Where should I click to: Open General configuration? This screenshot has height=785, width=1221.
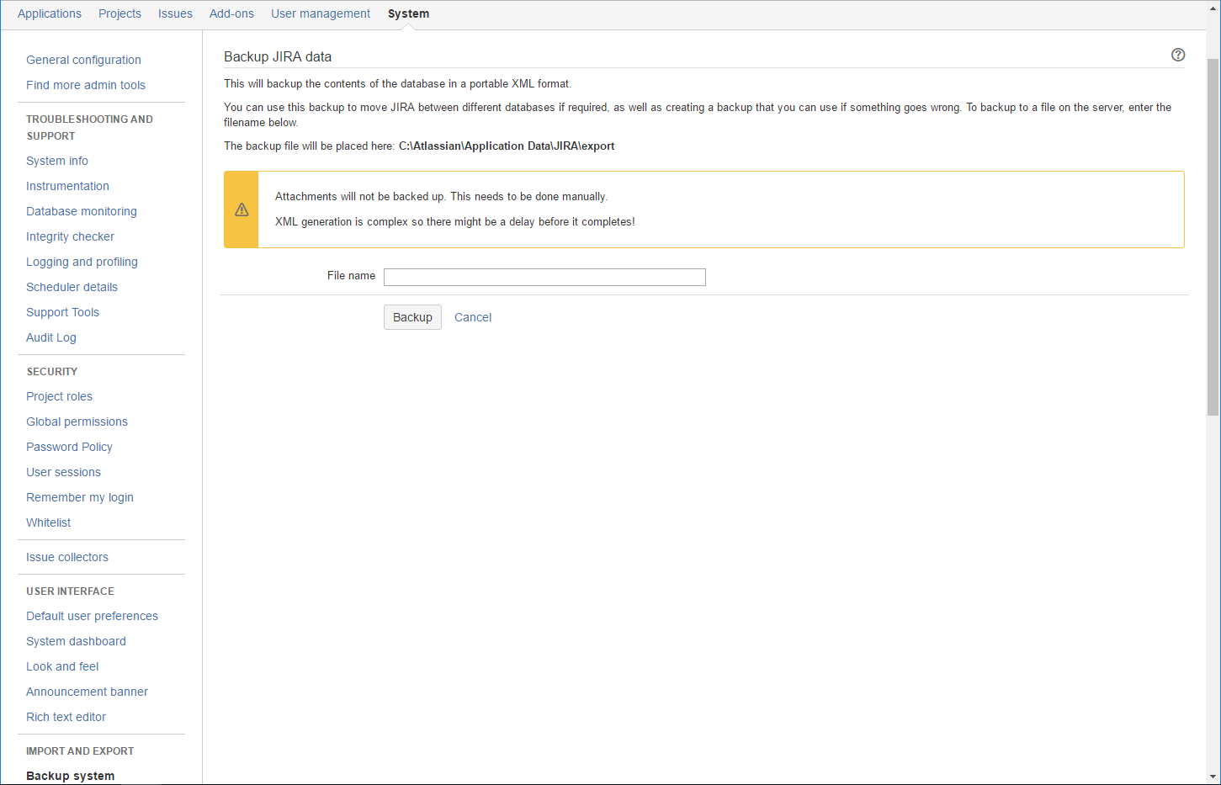[83, 60]
